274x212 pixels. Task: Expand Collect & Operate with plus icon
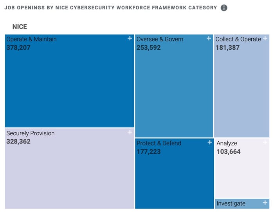coord(265,38)
